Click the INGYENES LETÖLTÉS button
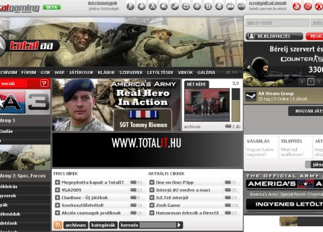Screen dimensions: 323x232 click(284, 204)
